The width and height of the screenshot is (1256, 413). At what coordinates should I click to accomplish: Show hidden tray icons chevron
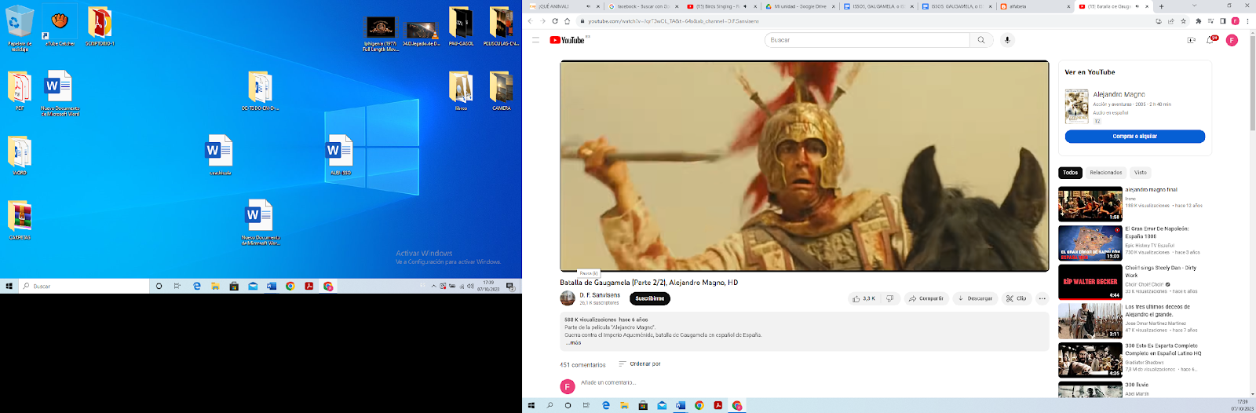(433, 287)
